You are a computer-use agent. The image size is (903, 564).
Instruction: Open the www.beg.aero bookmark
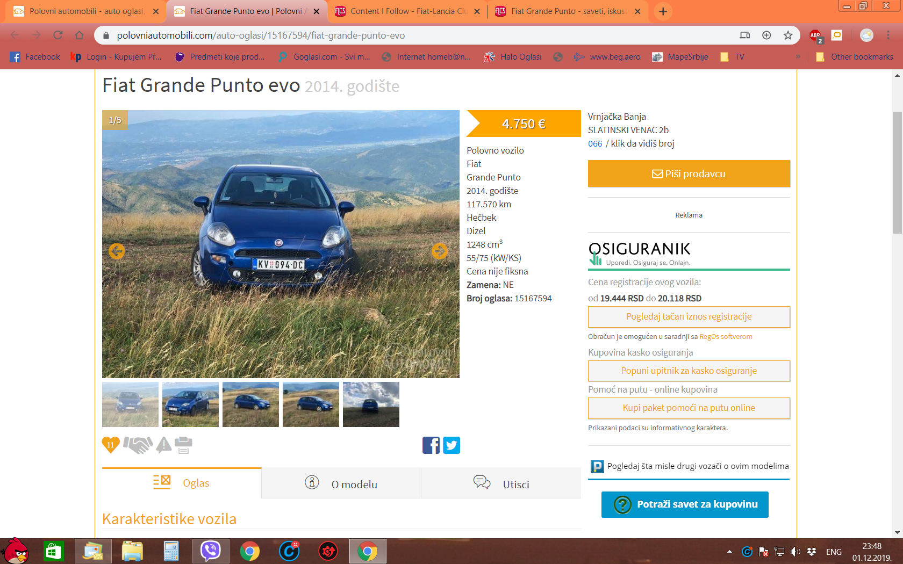(607, 56)
